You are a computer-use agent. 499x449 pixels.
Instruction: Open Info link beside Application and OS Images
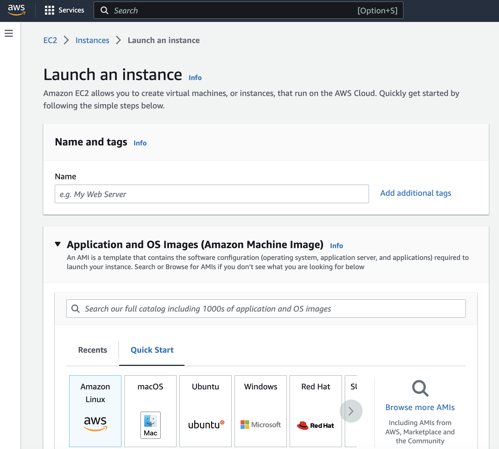336,246
